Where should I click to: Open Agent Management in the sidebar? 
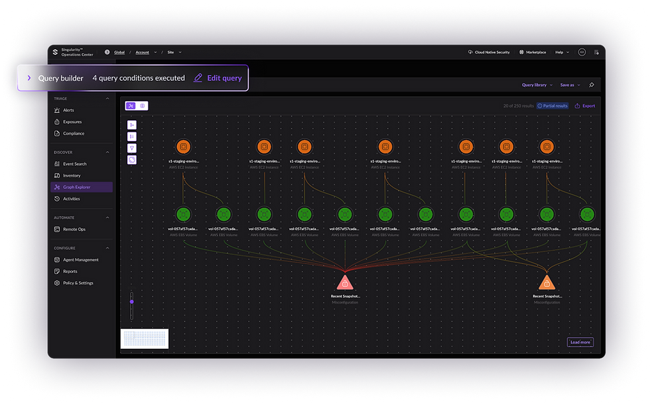click(x=81, y=260)
